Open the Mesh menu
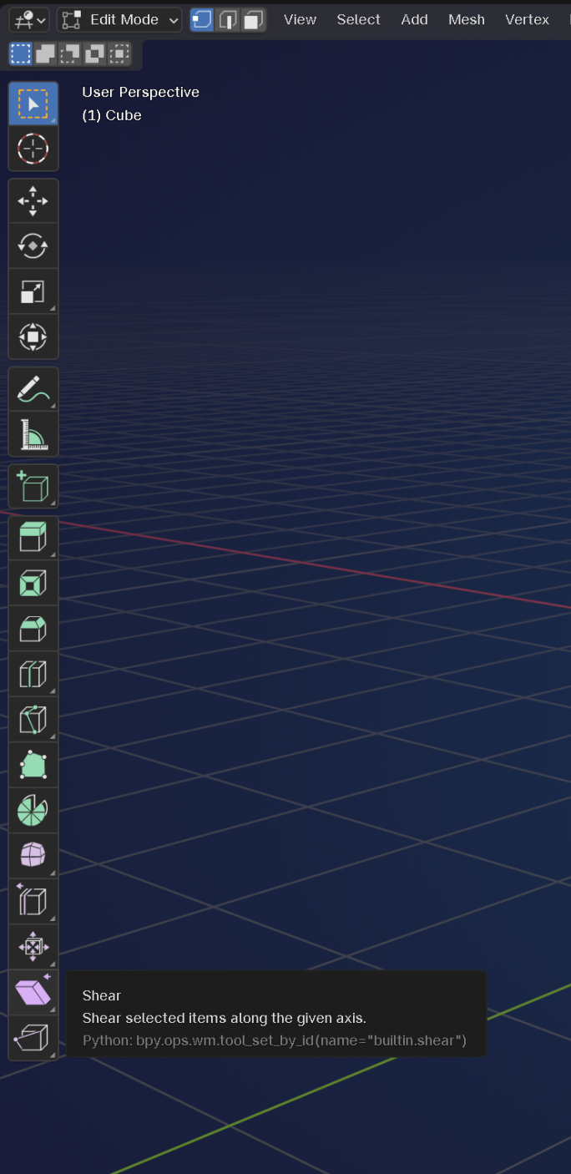The height and width of the screenshot is (1174, 571). [467, 19]
